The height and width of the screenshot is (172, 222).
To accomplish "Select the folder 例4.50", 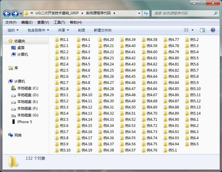I will coord(128,107).
